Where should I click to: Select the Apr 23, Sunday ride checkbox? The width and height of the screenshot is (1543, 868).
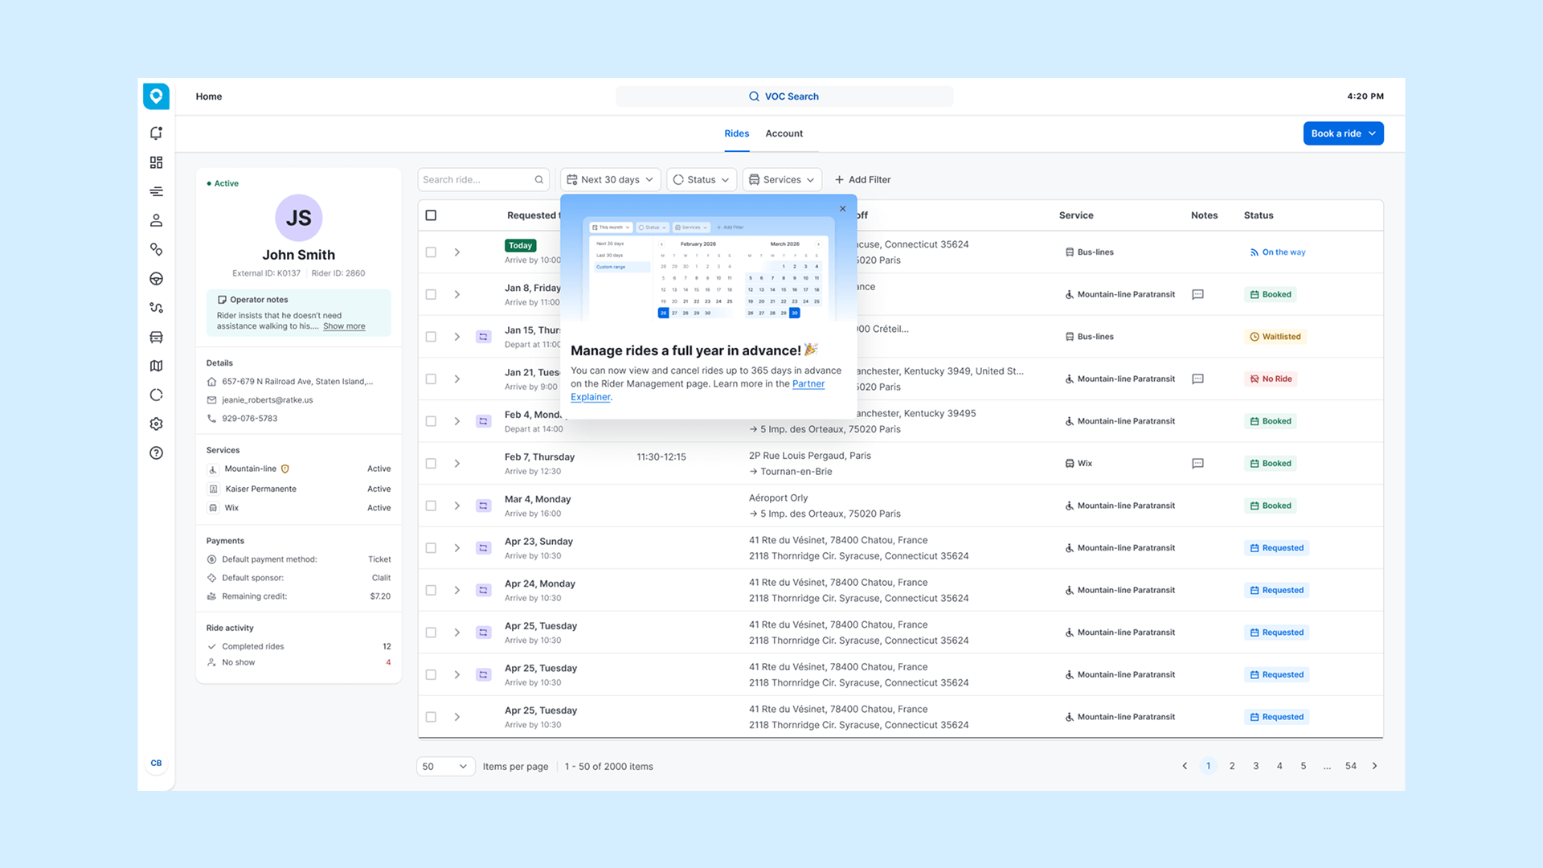431,548
